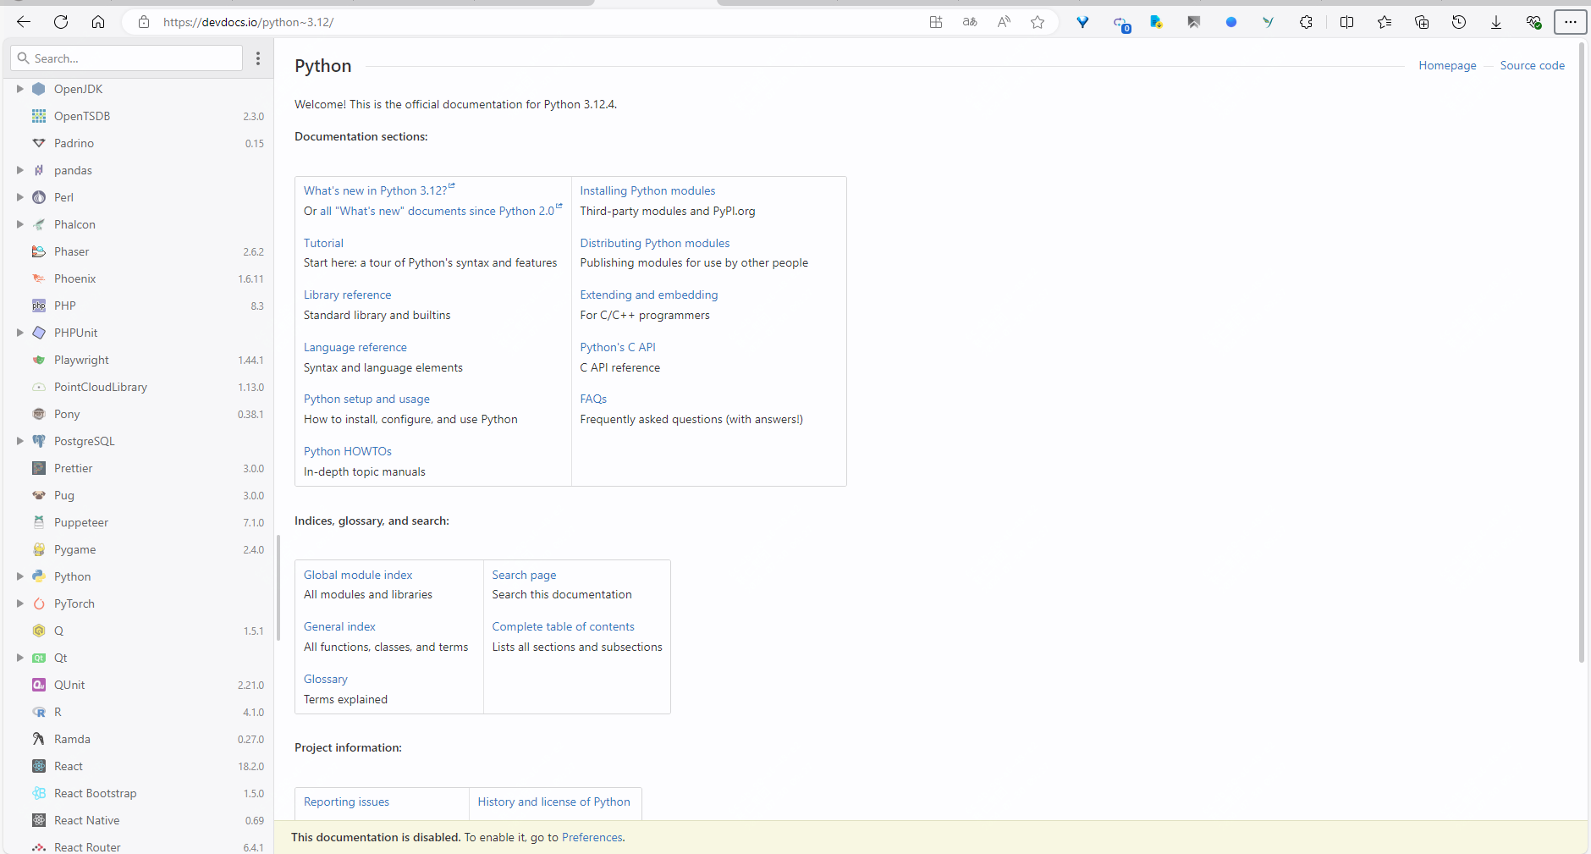This screenshot has height=854, width=1591.
Task: Select the R 4.1.0 entry in sidebar
Action: [x=138, y=712]
